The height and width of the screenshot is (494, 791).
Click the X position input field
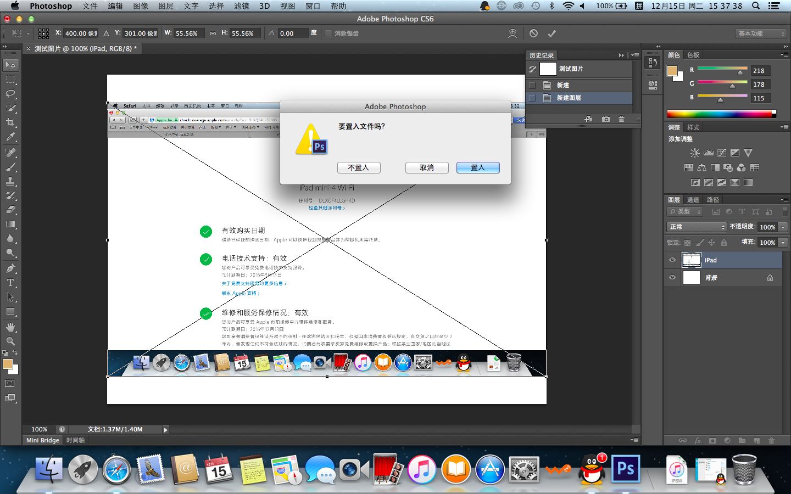[x=81, y=33]
